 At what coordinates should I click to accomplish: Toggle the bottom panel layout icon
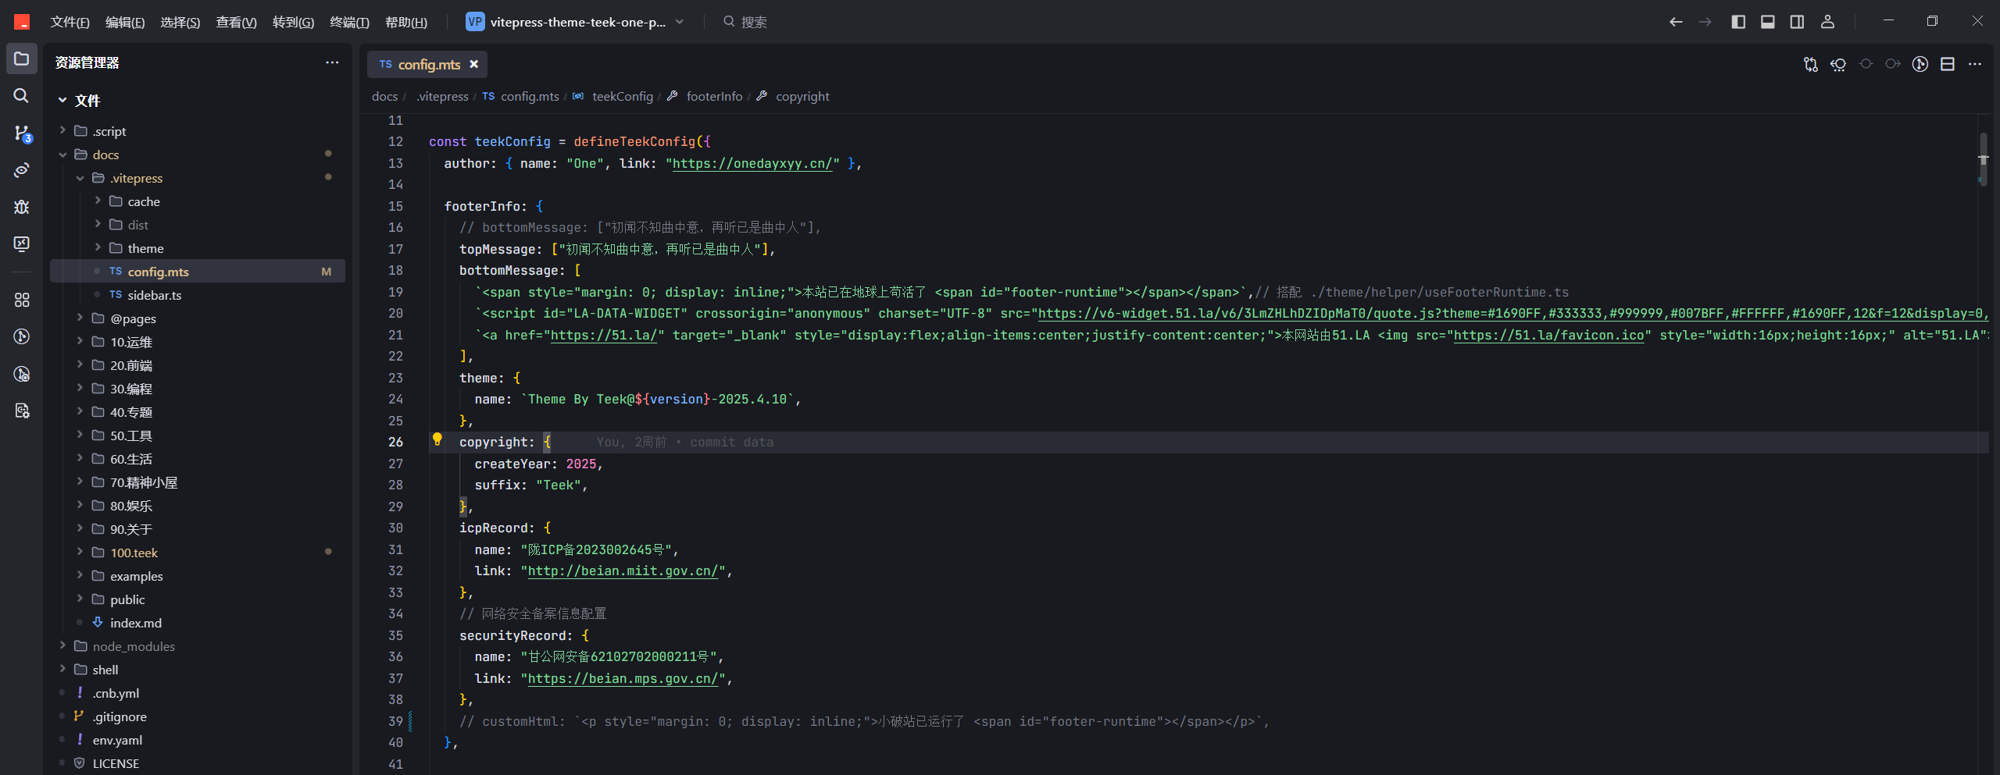pos(1768,22)
